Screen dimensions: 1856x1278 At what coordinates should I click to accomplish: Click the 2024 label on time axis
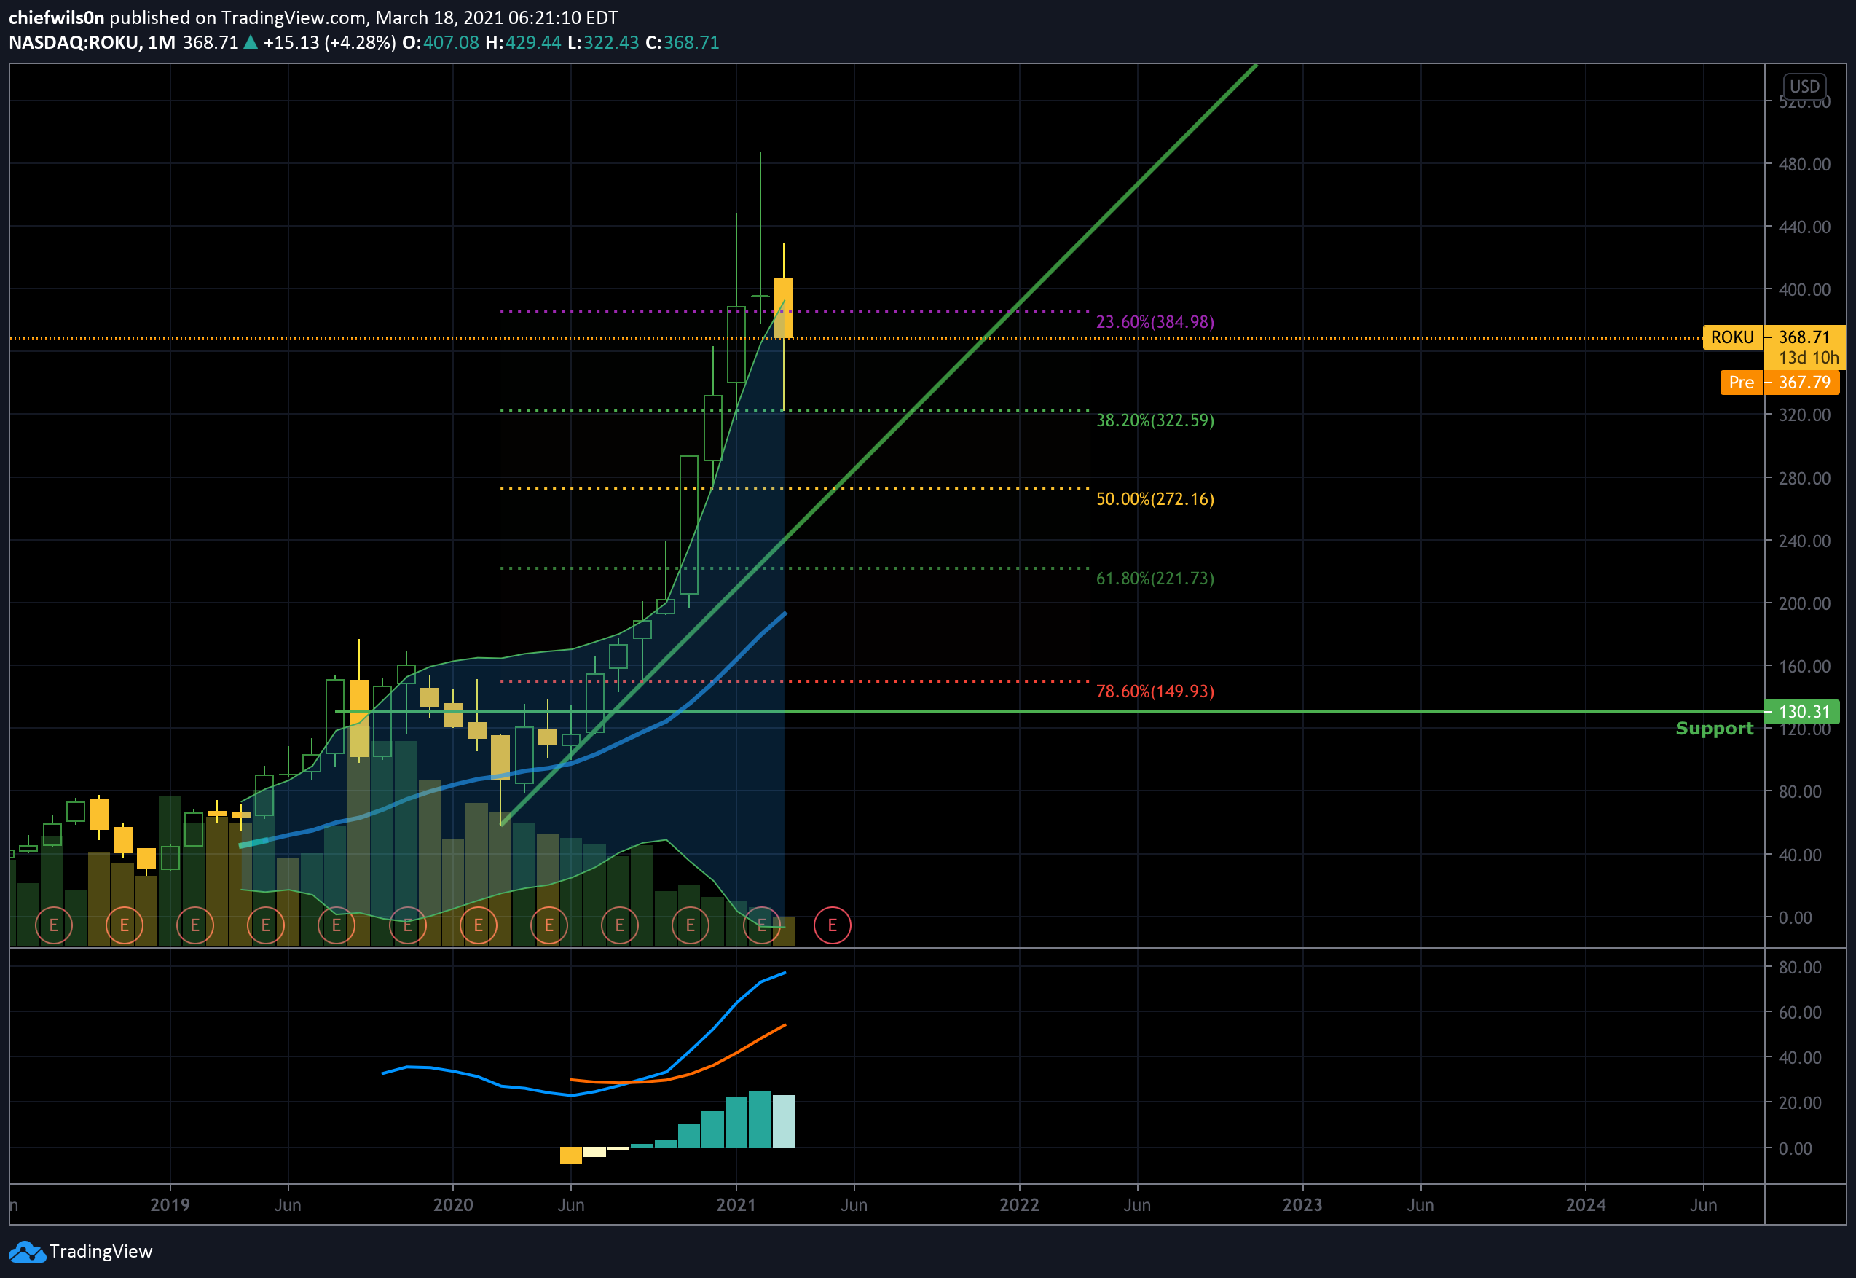pos(1586,1205)
